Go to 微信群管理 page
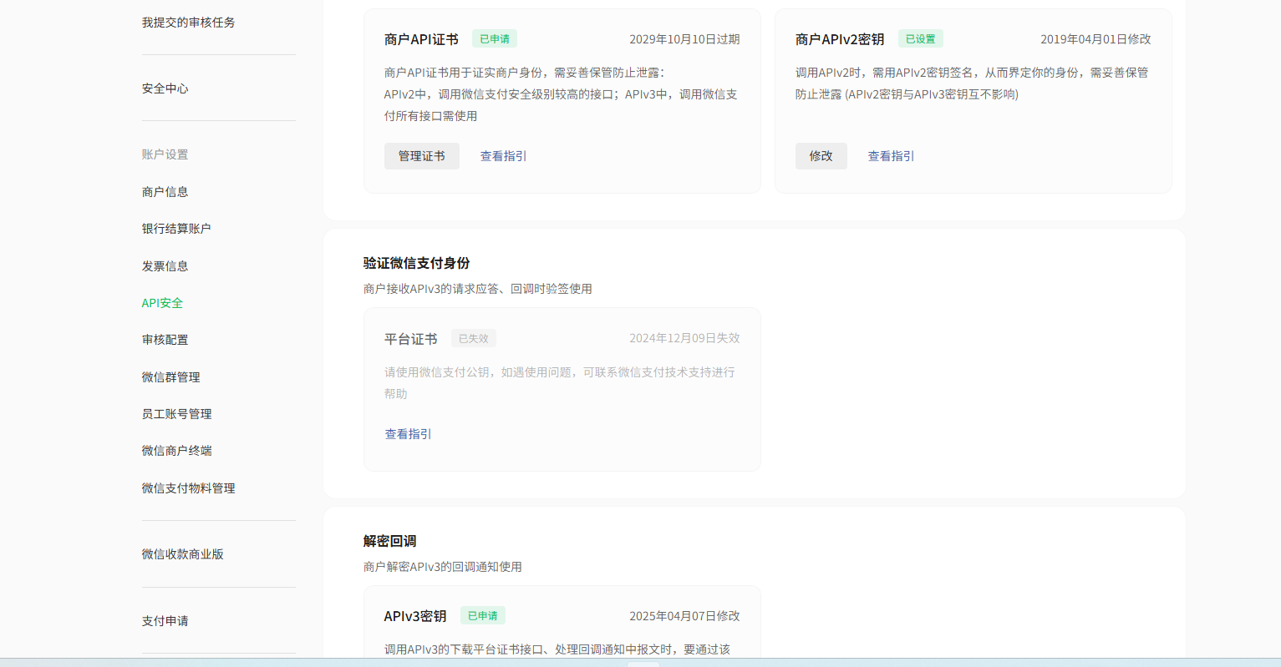 [171, 377]
